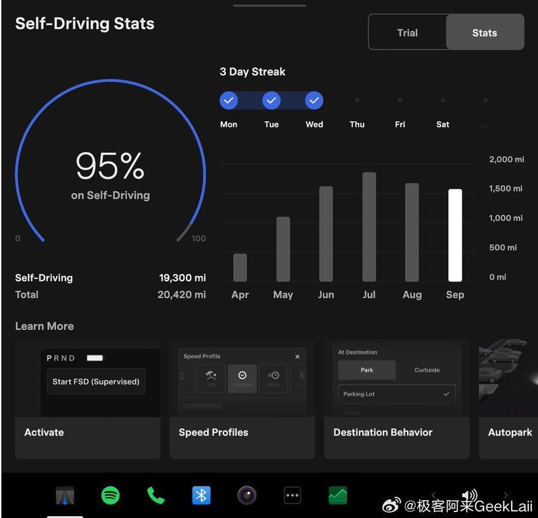
Task: Select the clock hurry speed profile
Action: point(273,378)
